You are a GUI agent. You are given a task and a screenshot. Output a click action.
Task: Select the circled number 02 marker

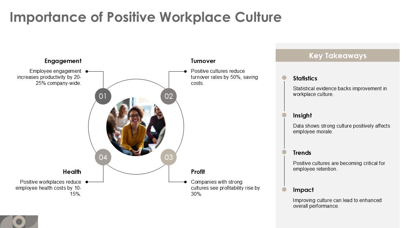click(169, 96)
